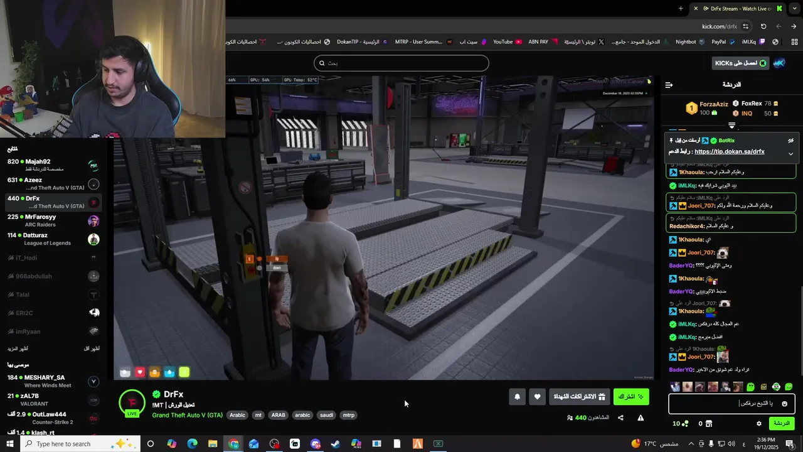Click the green Subscribe (اشتراك) button

pos(631,397)
